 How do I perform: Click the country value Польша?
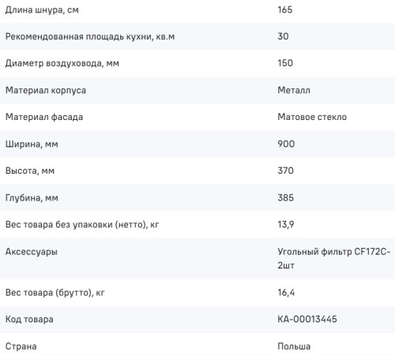click(294, 347)
